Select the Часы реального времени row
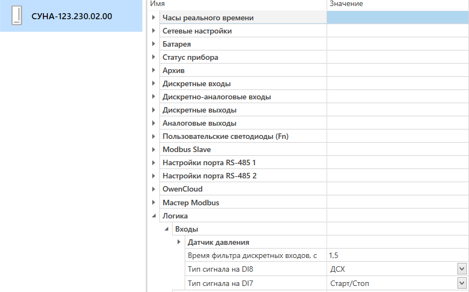This screenshot has height=292, width=469. (243, 18)
